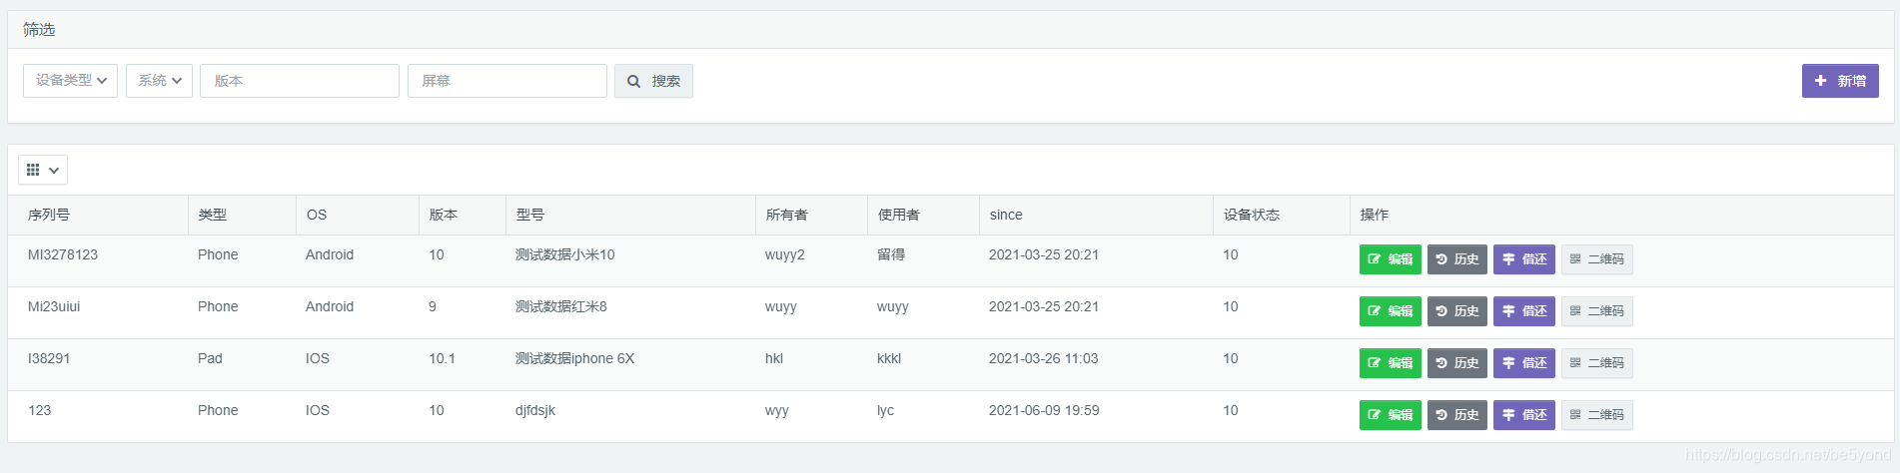Click user cell kkkl
The height and width of the screenshot is (473, 1900).
pos(889,358)
